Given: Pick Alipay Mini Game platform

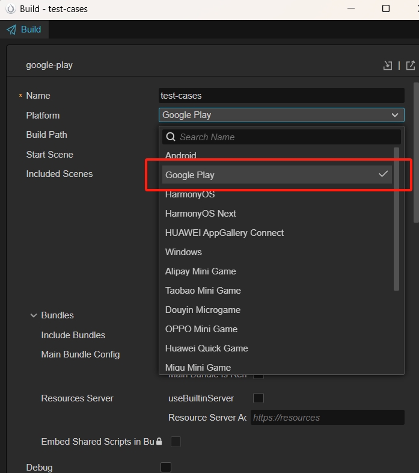Looking at the screenshot, I should click(277, 271).
